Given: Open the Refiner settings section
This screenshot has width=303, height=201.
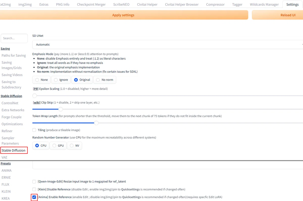Looking at the screenshot, I should point(7,131).
